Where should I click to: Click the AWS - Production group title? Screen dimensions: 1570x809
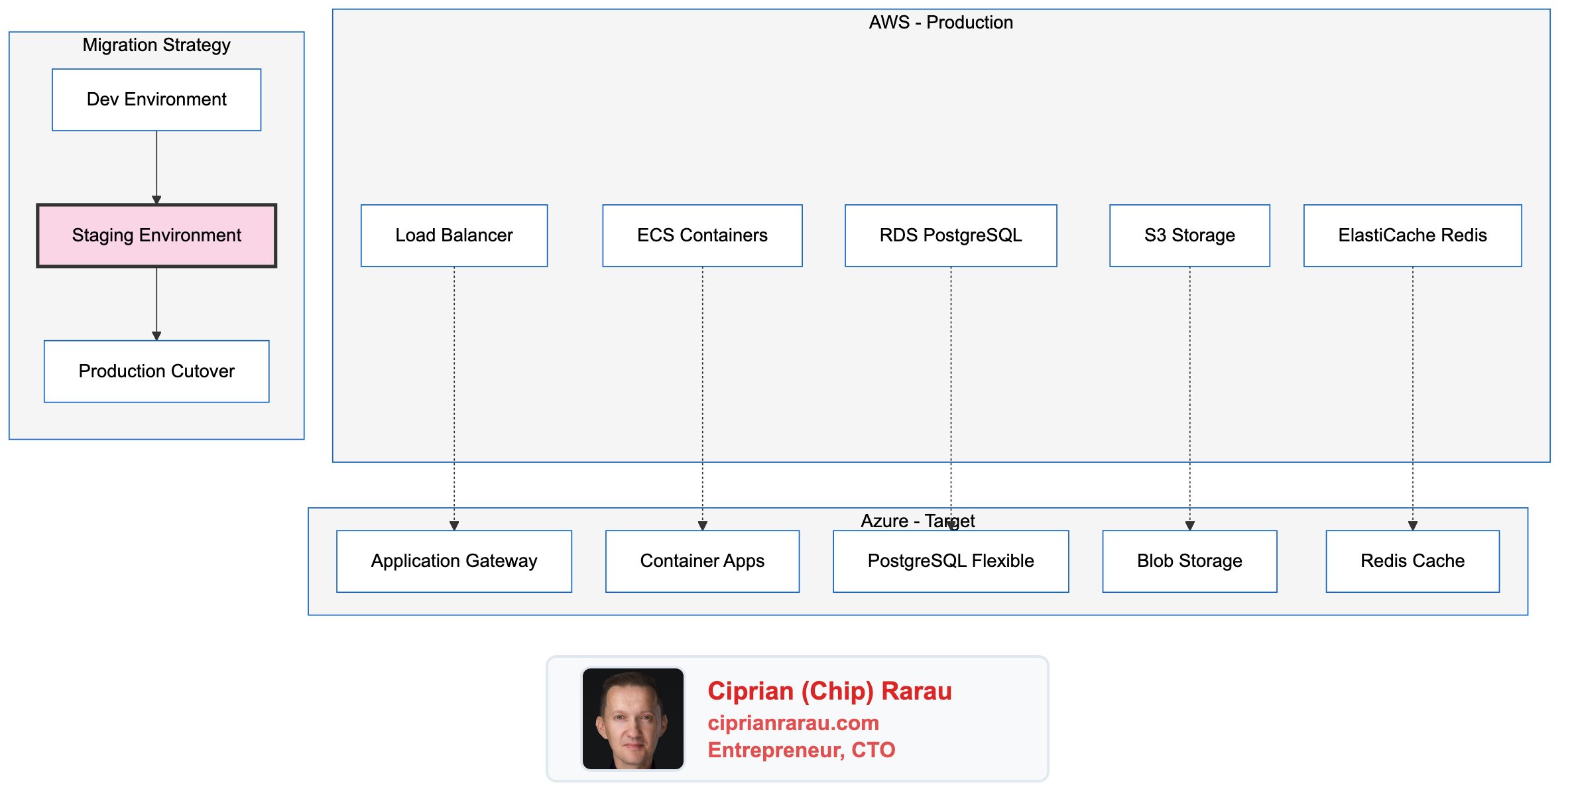(940, 23)
